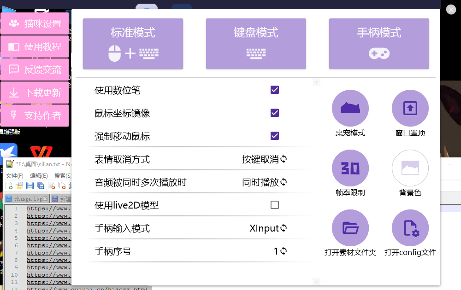The image size is (461, 290).
Task: Click 打开素材文件夹 folder icon
Action: click(350, 228)
